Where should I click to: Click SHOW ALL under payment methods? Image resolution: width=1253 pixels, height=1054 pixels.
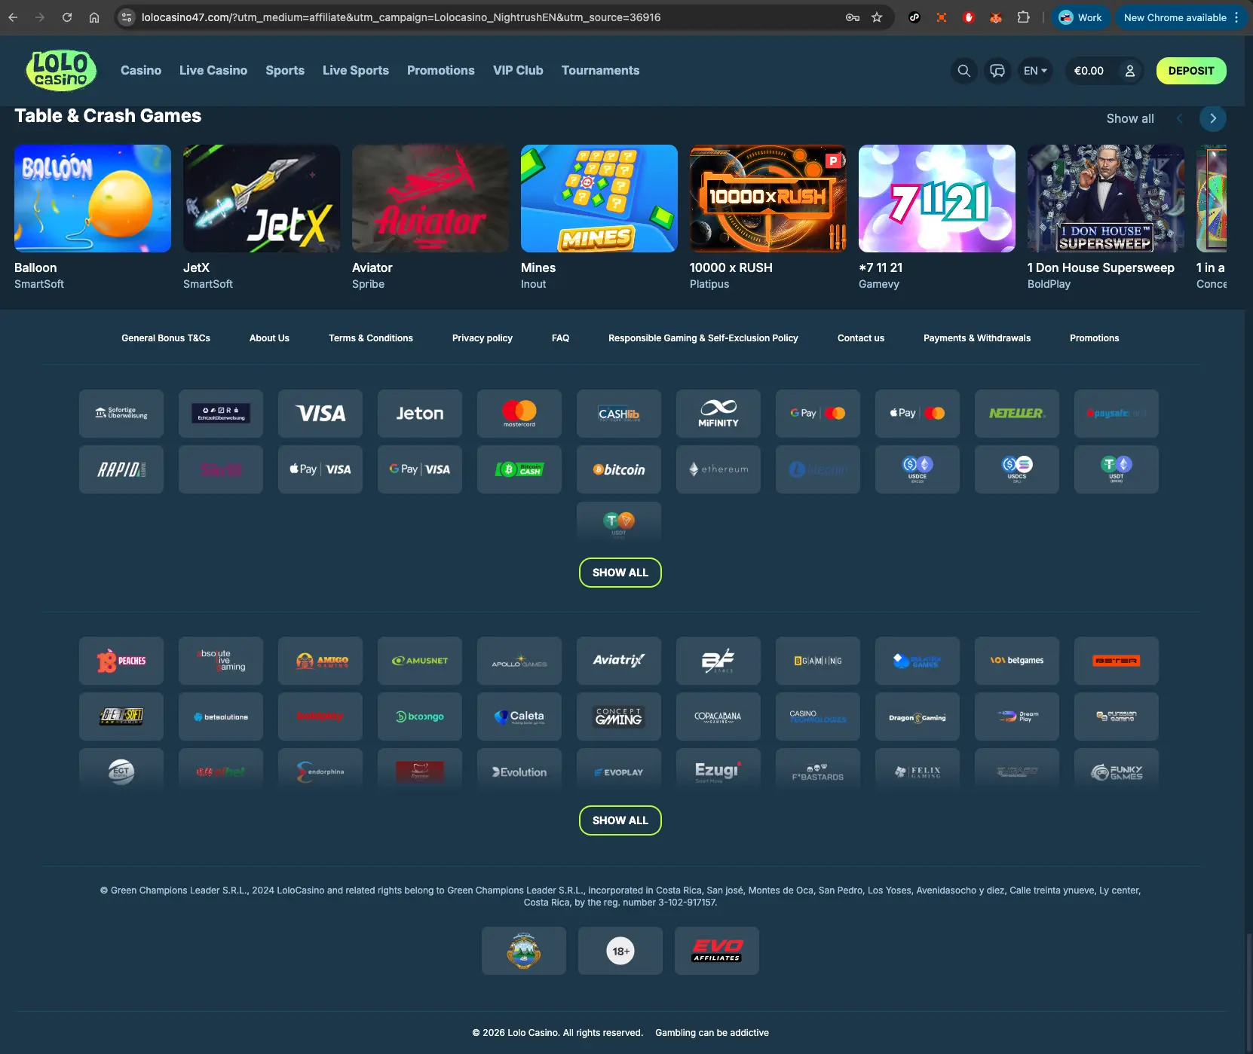click(x=620, y=573)
